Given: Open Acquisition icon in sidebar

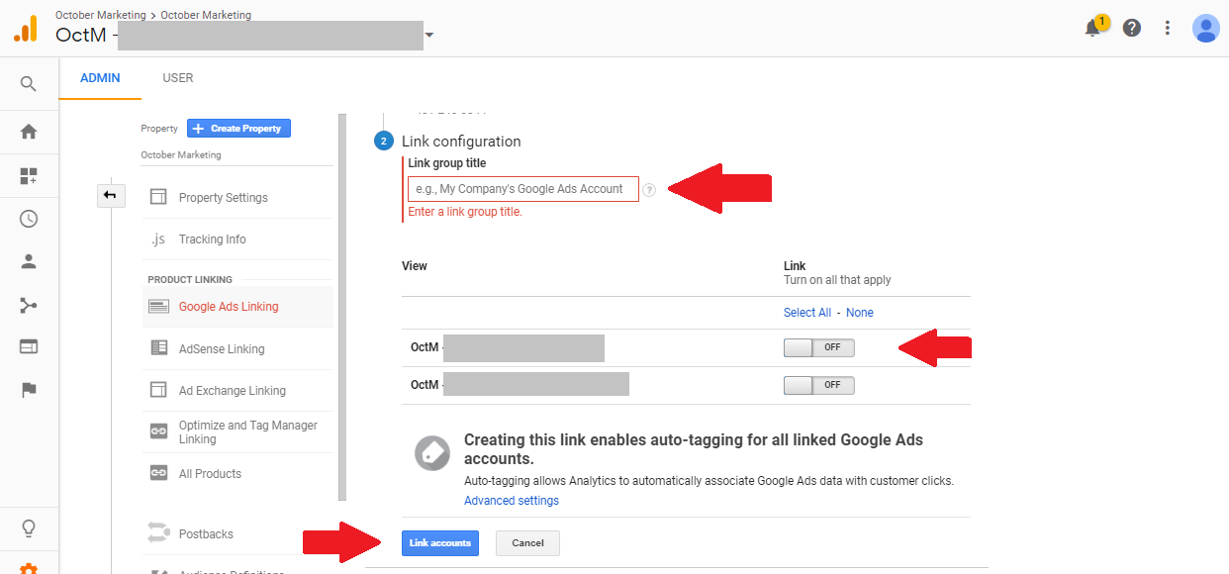Looking at the screenshot, I should click(x=29, y=305).
